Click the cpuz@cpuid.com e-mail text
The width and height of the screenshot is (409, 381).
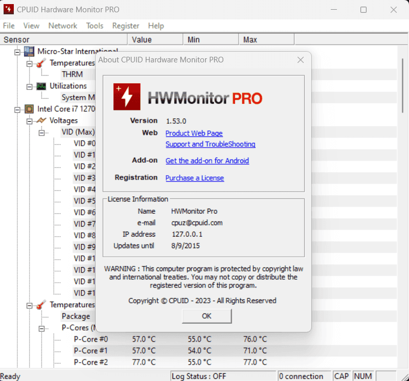197,223
